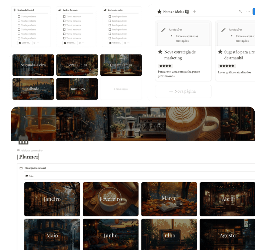
Task: Open the gear settings in Rotina da noite card
Action: (125, 43)
